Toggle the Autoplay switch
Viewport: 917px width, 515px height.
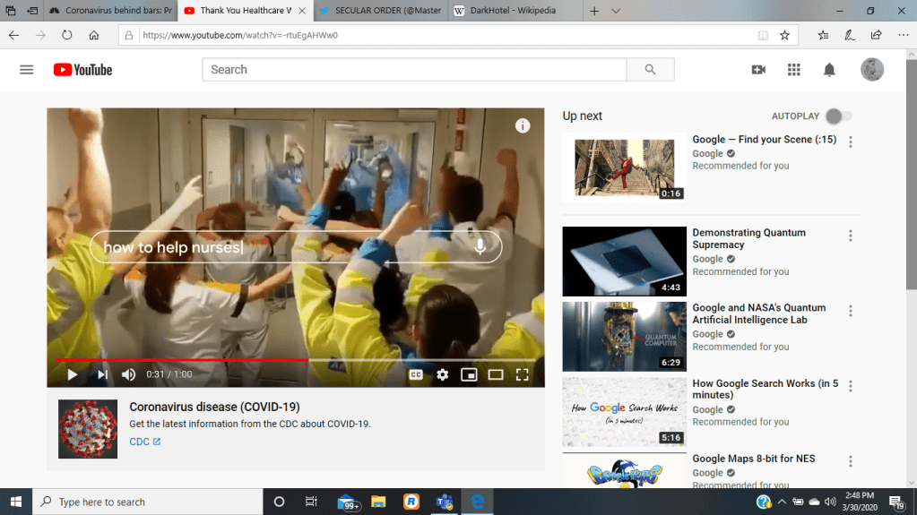[838, 116]
